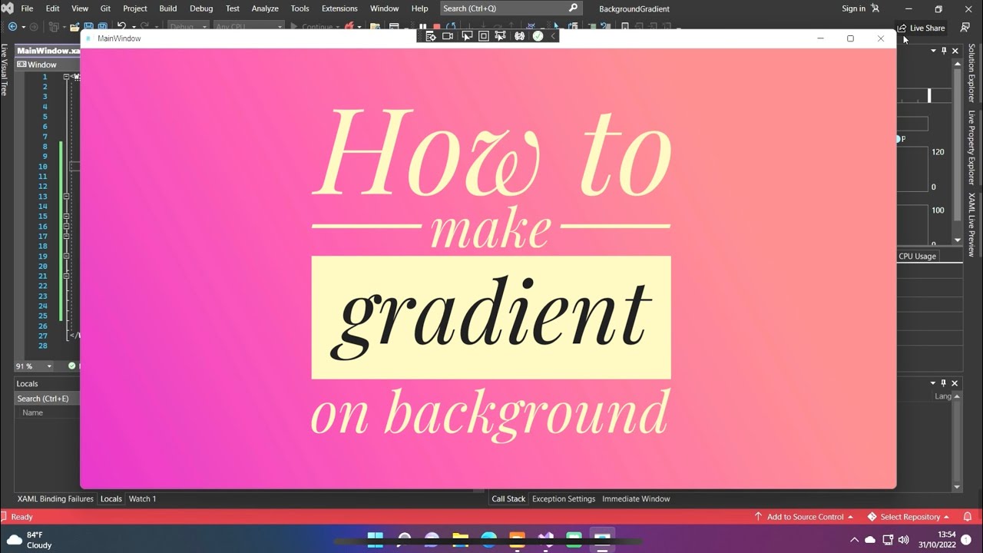Open the Live Property Explorer side tab
Screen dimensions: 983x553
[971, 147]
